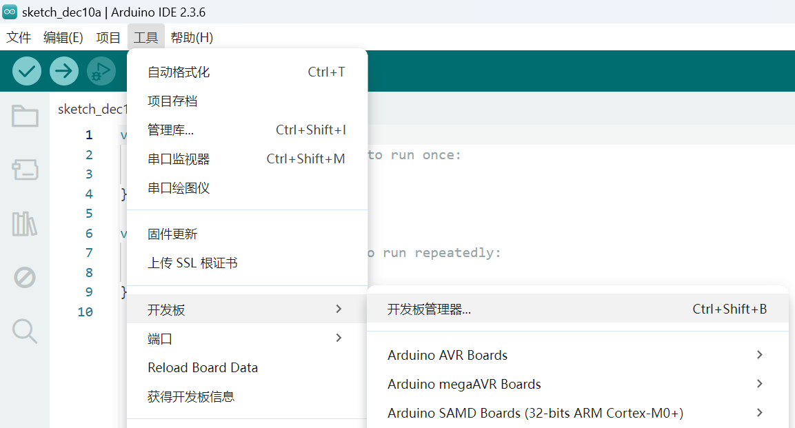Click Reload Board Data
The image size is (795, 428).
(x=203, y=368)
